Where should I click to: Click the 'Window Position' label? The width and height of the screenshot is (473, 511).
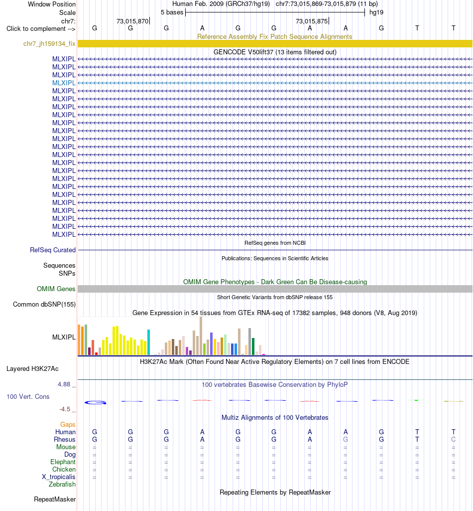point(51,4)
